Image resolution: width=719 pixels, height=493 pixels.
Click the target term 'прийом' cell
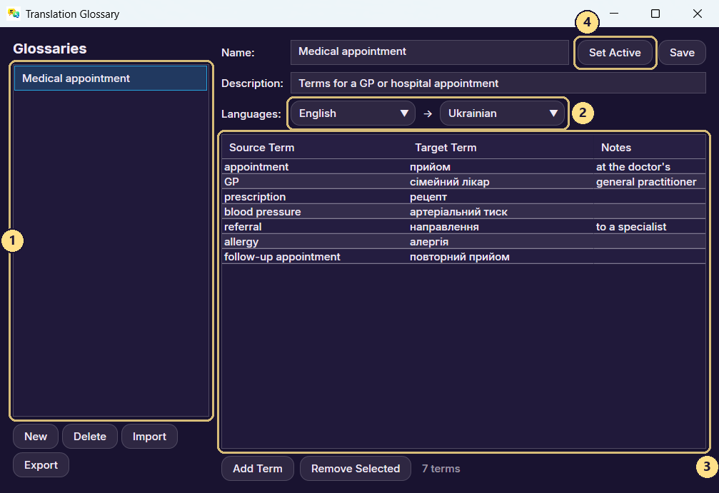coord(501,167)
